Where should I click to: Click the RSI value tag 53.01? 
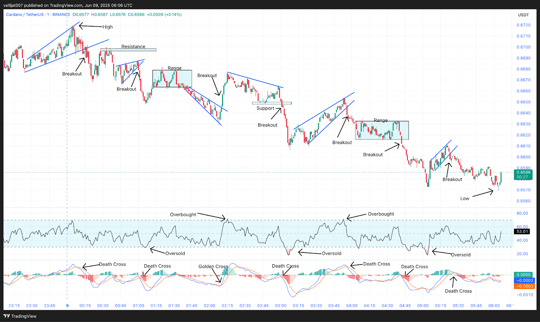tap(522, 231)
